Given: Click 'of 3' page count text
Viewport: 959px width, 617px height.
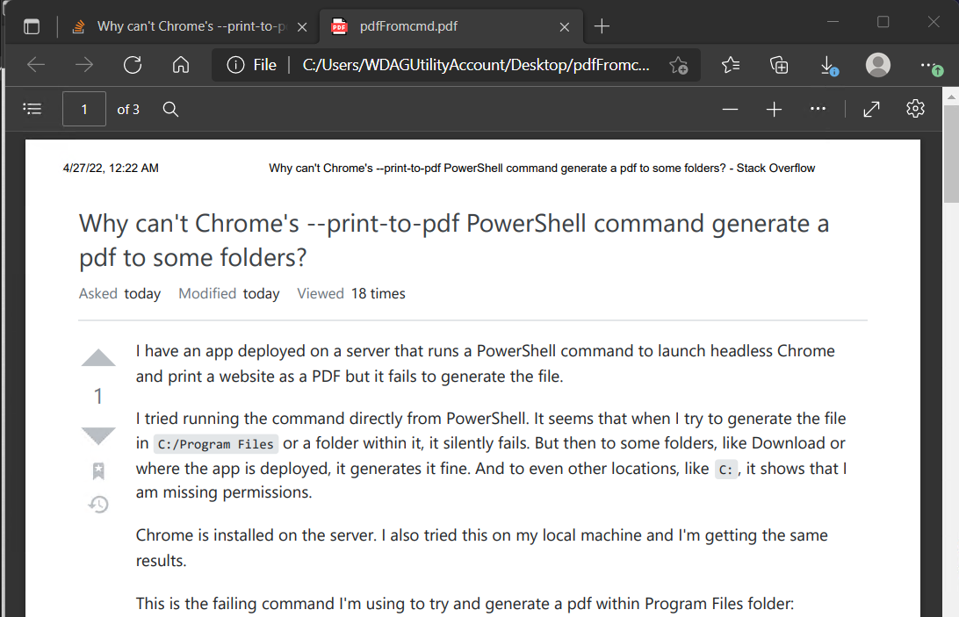Looking at the screenshot, I should (x=128, y=110).
